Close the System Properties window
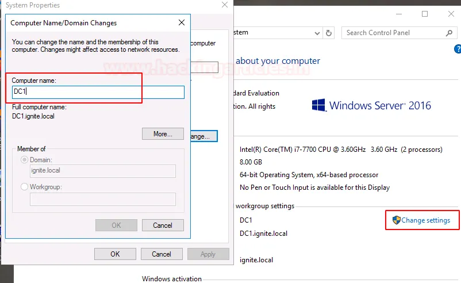 tap(224, 5)
